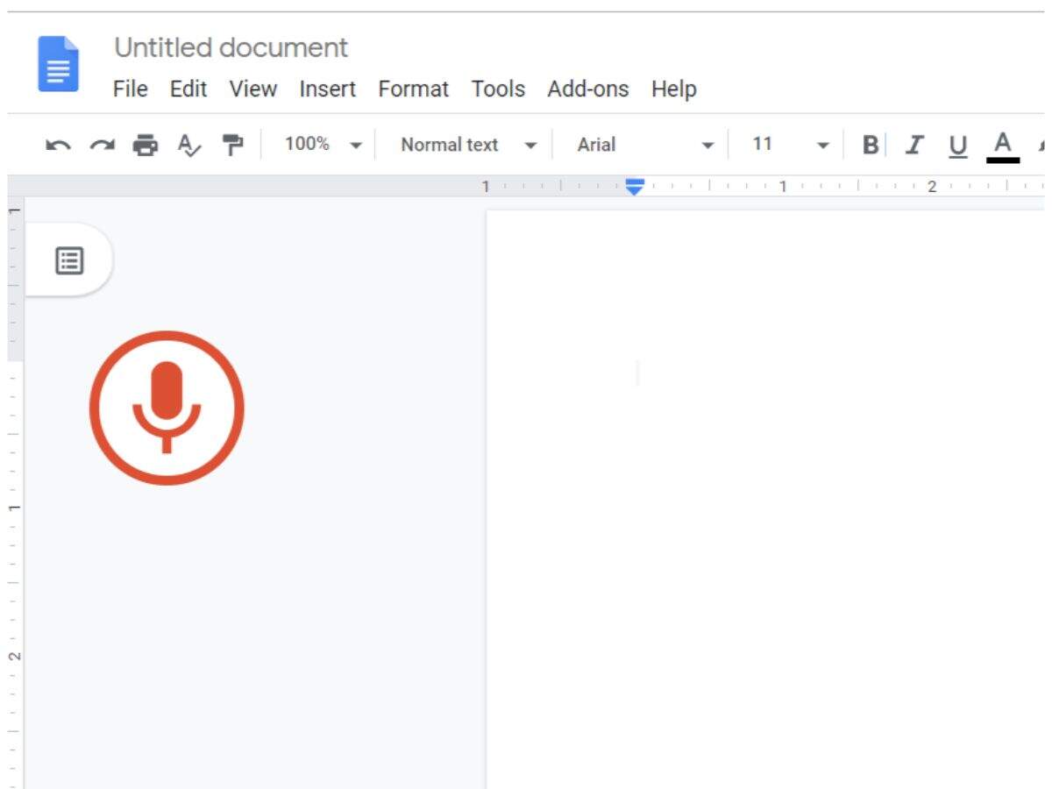Open the document outline icon
This screenshot has height=789, width=1052.
(70, 259)
